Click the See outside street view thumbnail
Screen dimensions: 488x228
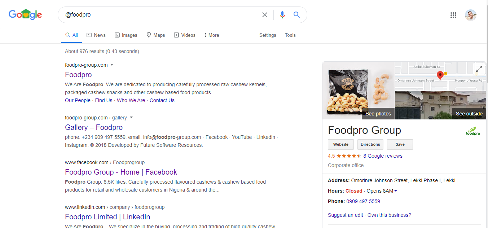441,105
